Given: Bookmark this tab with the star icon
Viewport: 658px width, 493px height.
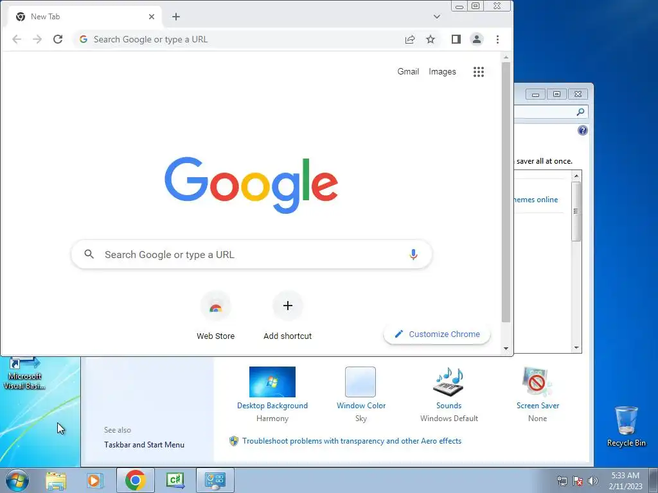Looking at the screenshot, I should [431, 39].
